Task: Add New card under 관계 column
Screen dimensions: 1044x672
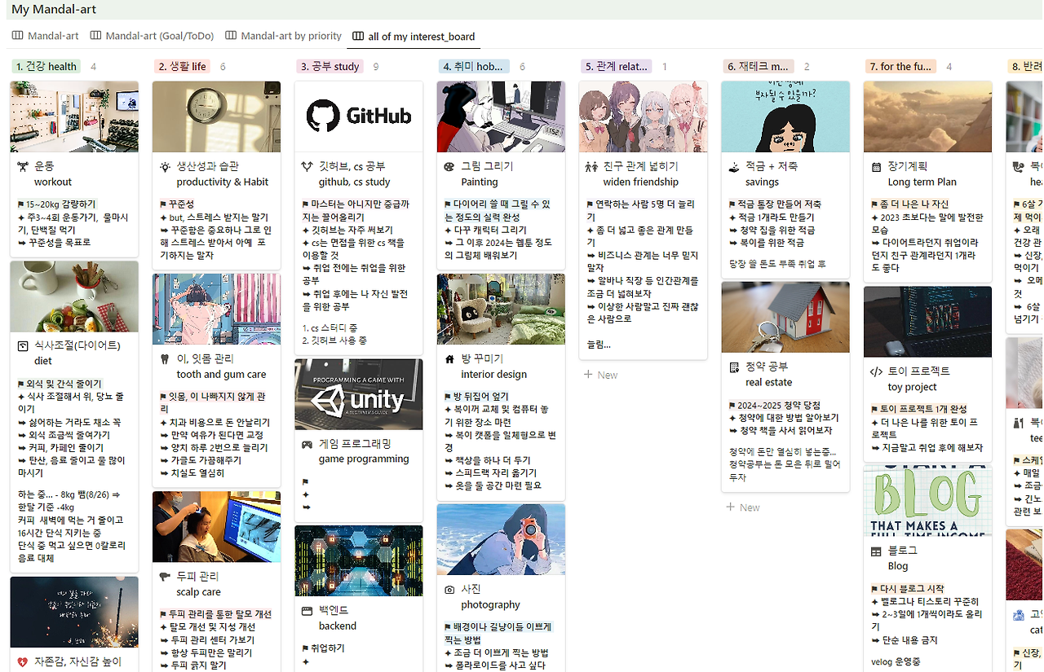Action: (601, 375)
